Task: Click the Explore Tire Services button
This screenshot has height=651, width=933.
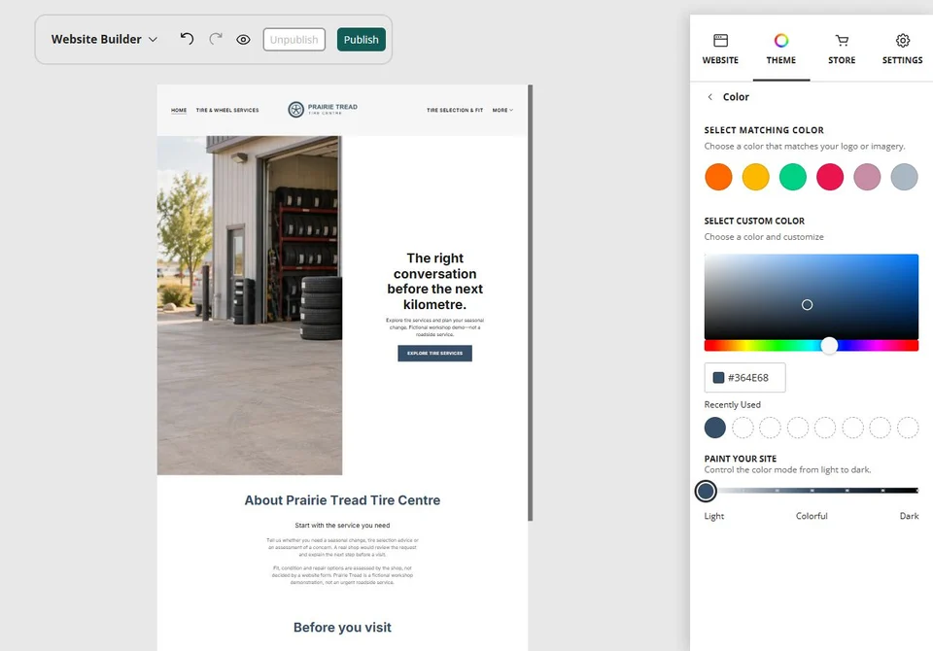Action: [435, 354]
